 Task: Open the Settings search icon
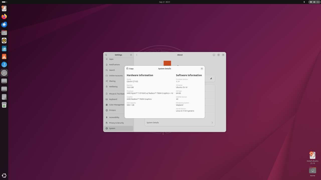(x=106, y=55)
